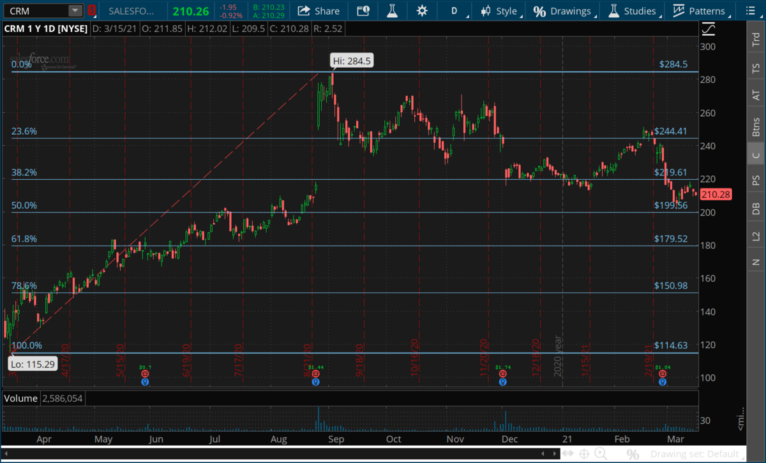Open the Drawings menu
Image resolution: width=766 pixels, height=463 pixels.
tap(564, 11)
